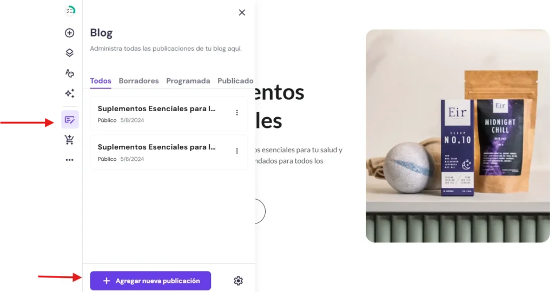The width and height of the screenshot is (554, 292).
Task: Select the Eir product image
Action: [x=458, y=136]
